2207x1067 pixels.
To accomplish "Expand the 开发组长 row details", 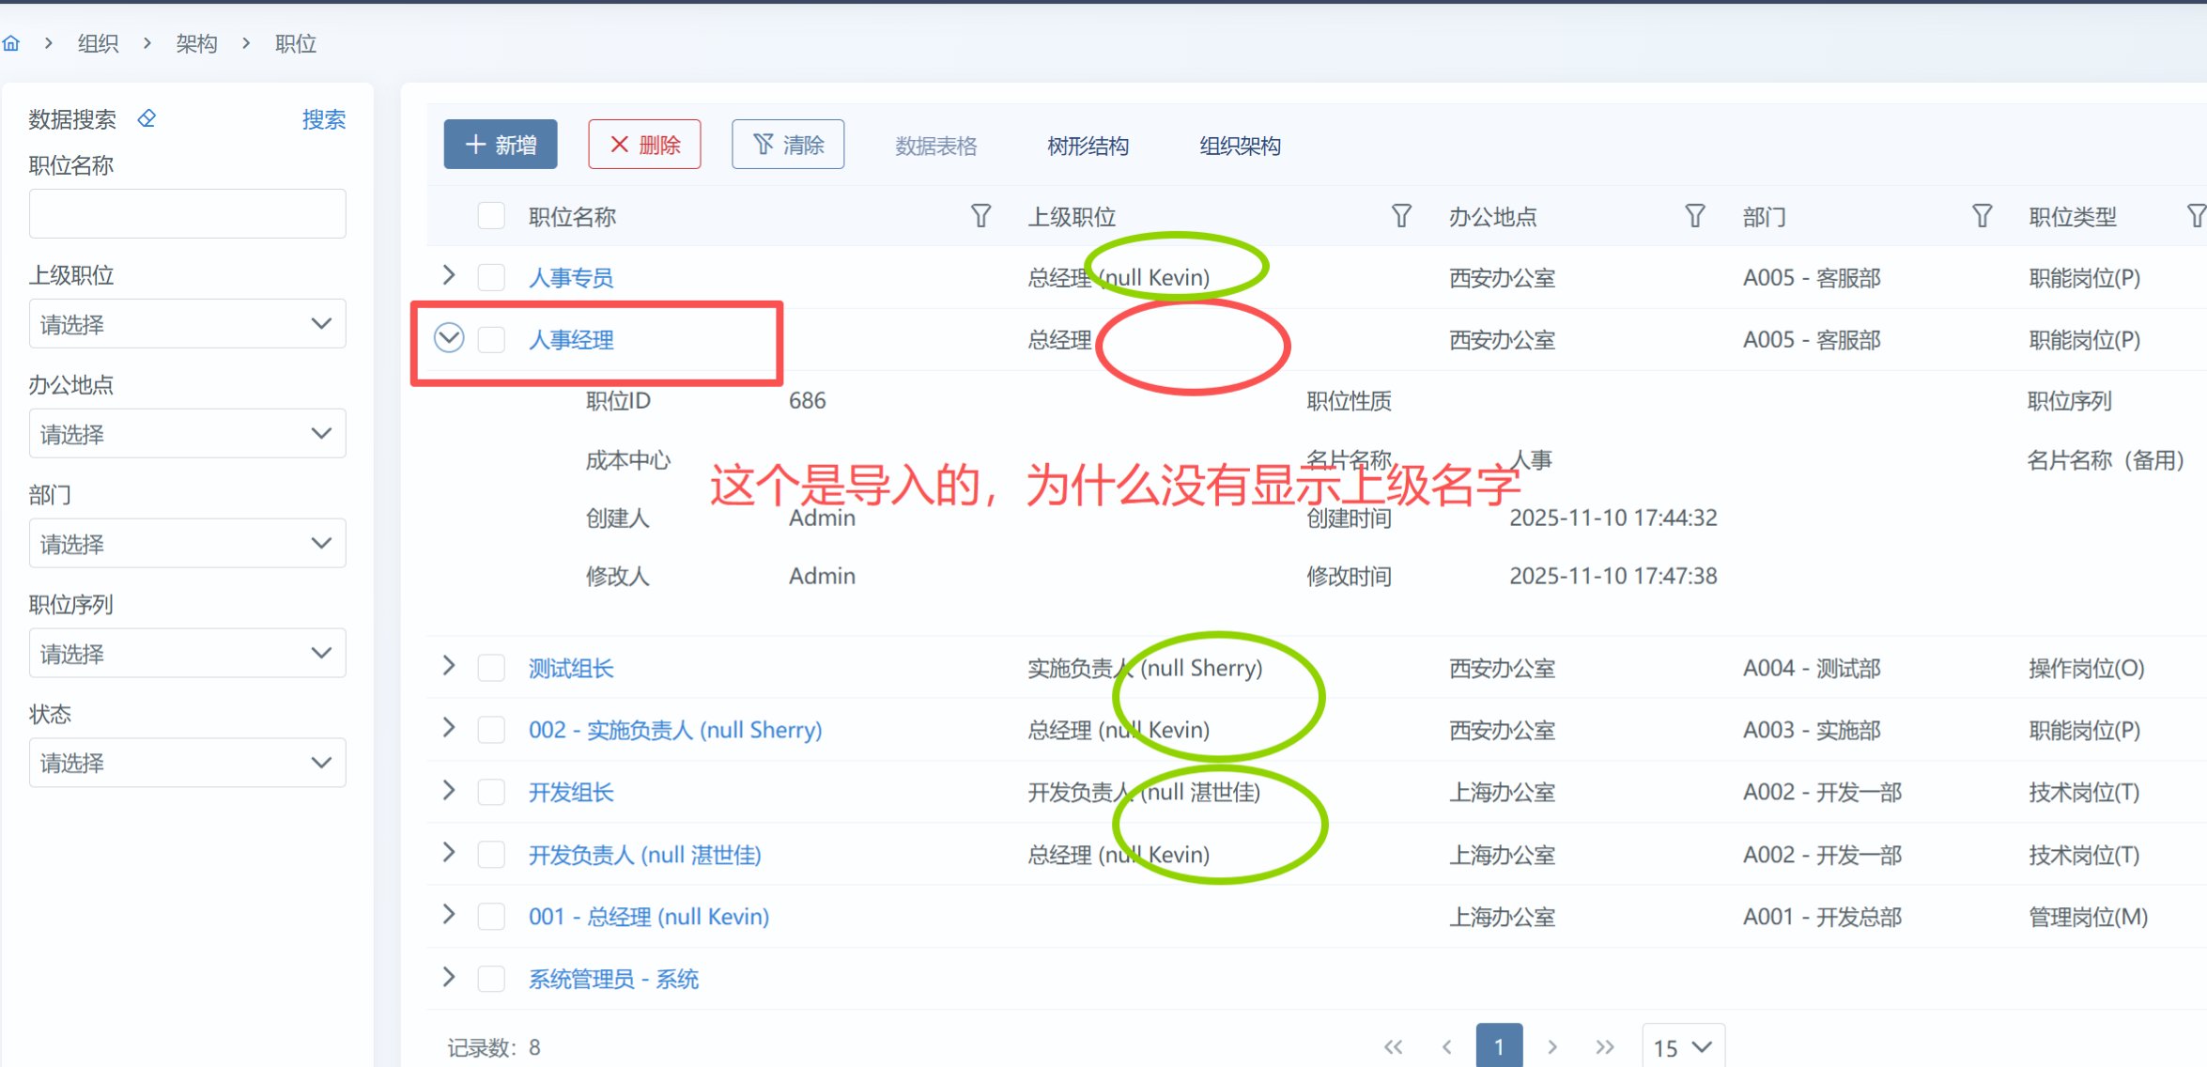I will (x=449, y=791).
